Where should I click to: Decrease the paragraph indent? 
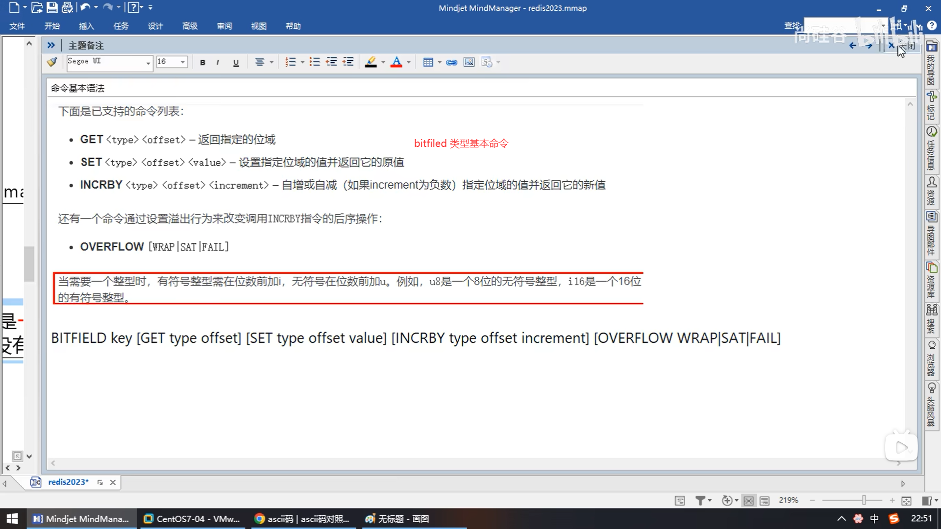[x=331, y=62]
